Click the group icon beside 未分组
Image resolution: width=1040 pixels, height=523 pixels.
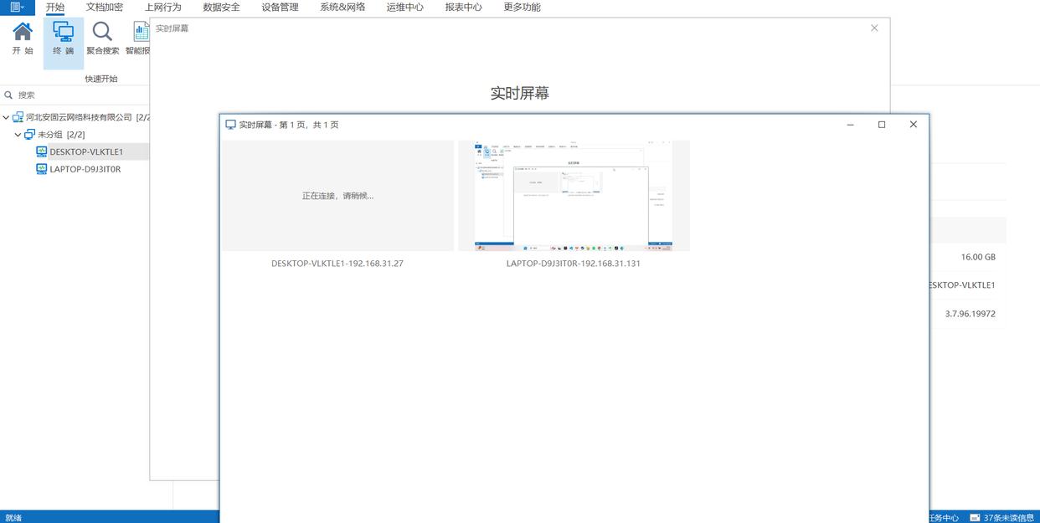[x=30, y=135]
